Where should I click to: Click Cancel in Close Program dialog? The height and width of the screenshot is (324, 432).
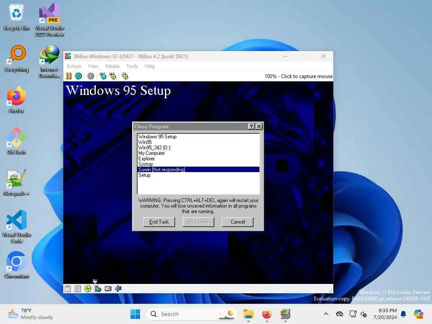(238, 222)
